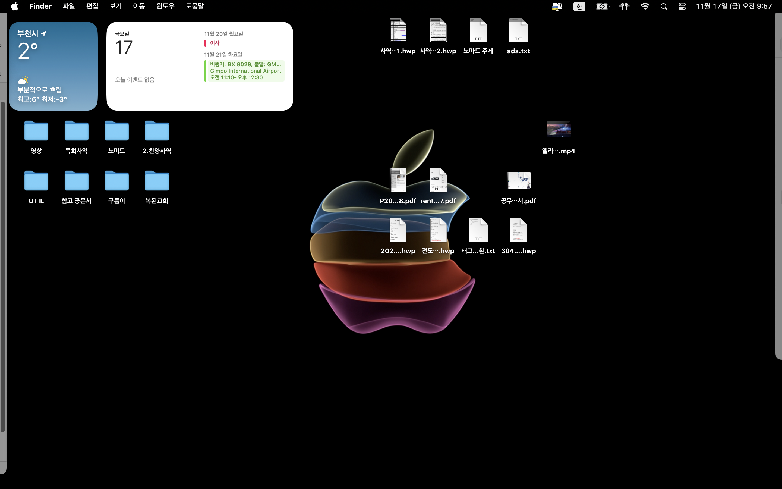Click the 엘리….mp4 video thumbnail
This screenshot has height=489, width=782.
[558, 129]
